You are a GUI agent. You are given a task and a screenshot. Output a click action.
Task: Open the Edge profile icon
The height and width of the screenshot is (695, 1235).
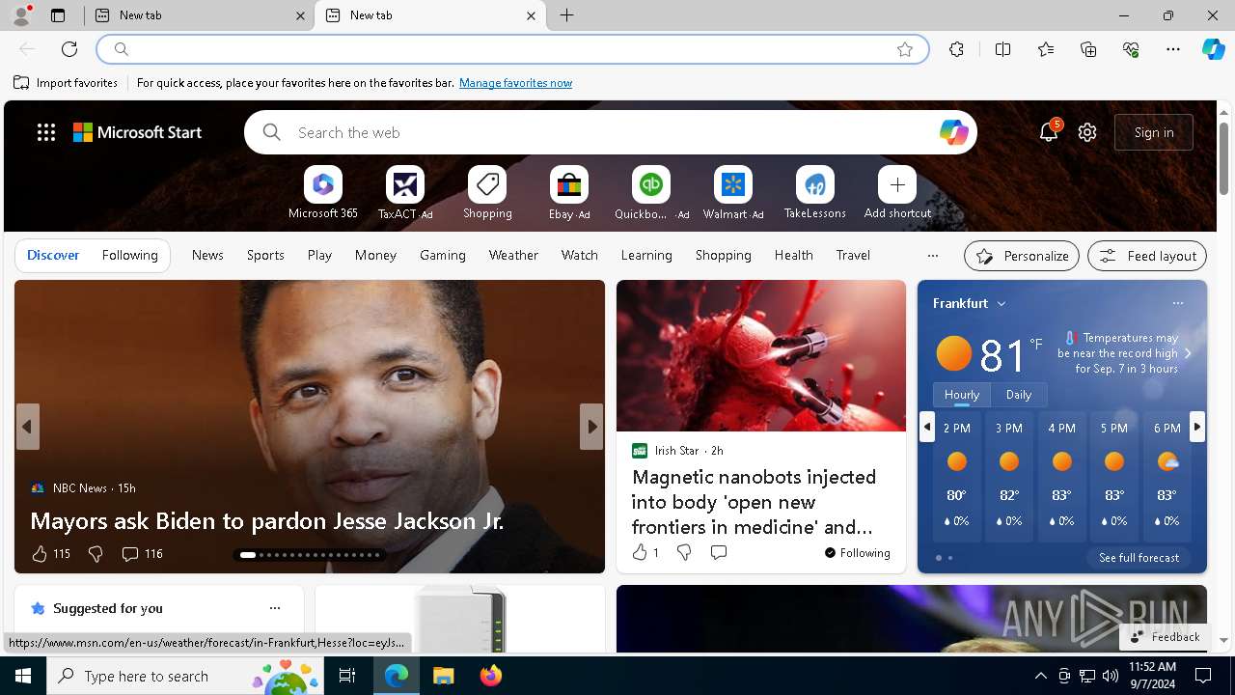click(21, 14)
